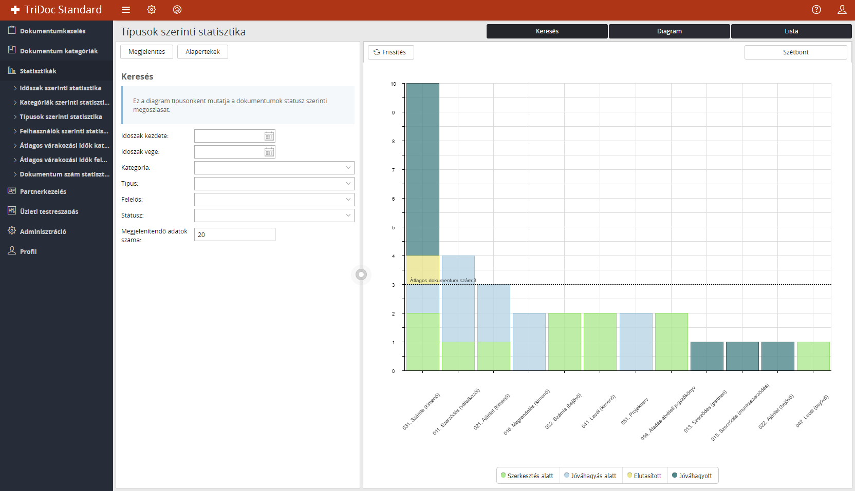Click the dark bar for 013. Szerződés (partner)
Viewport: 855px width, 491px height.
[707, 356]
